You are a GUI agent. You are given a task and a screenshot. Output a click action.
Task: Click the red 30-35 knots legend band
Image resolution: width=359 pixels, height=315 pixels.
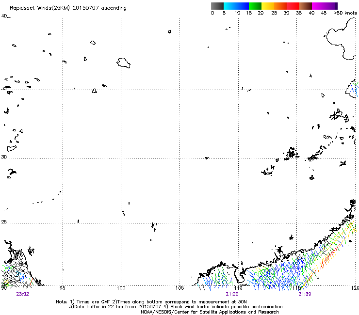pos(293,6)
